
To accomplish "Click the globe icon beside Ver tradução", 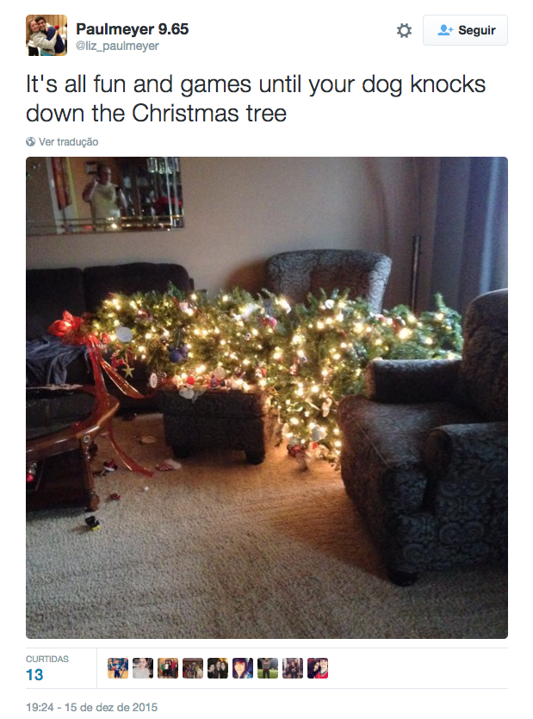I will [x=31, y=142].
